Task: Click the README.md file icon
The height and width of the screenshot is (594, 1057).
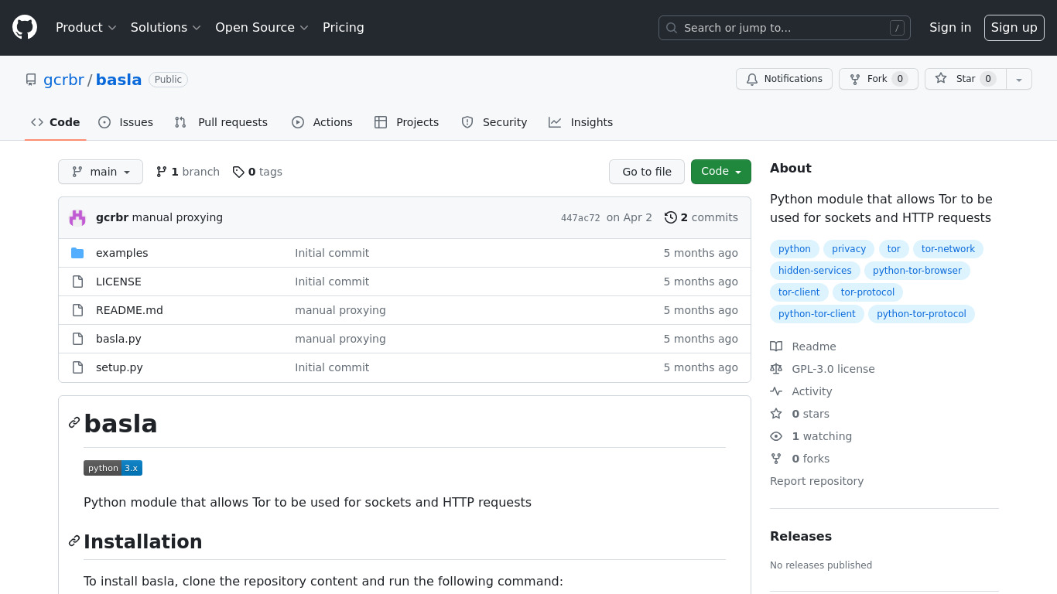Action: click(77, 310)
